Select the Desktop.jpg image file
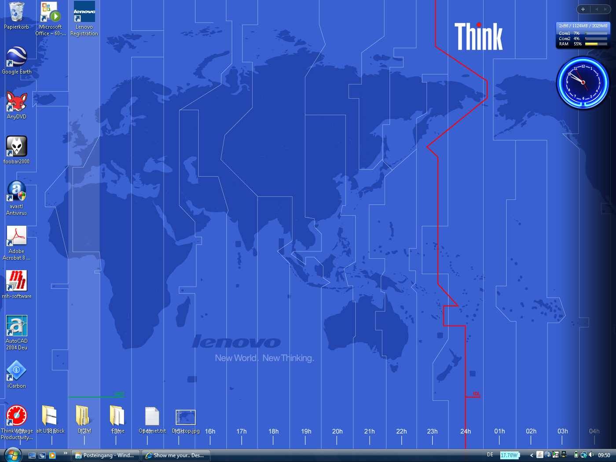616x462 pixels. pyautogui.click(x=185, y=418)
